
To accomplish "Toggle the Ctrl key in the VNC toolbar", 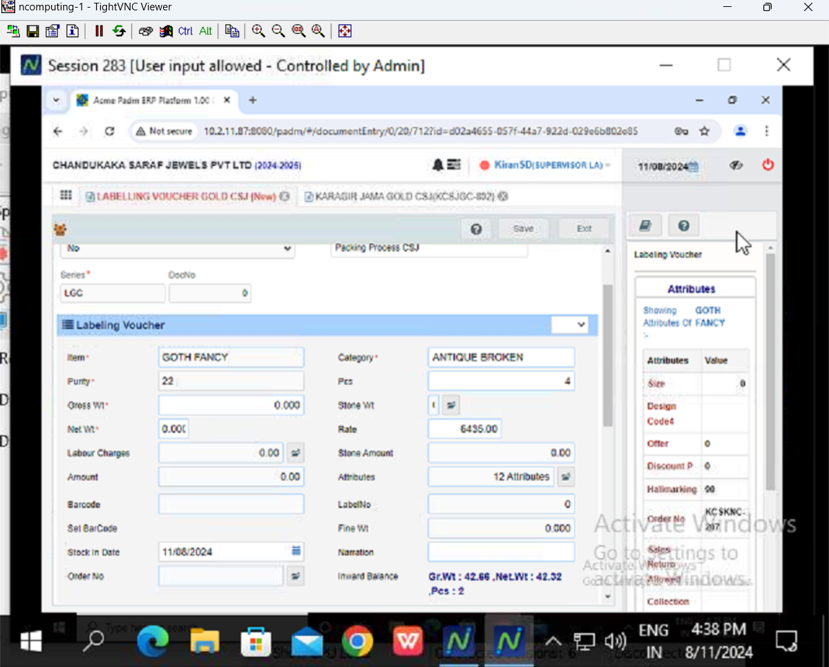I will click(185, 31).
